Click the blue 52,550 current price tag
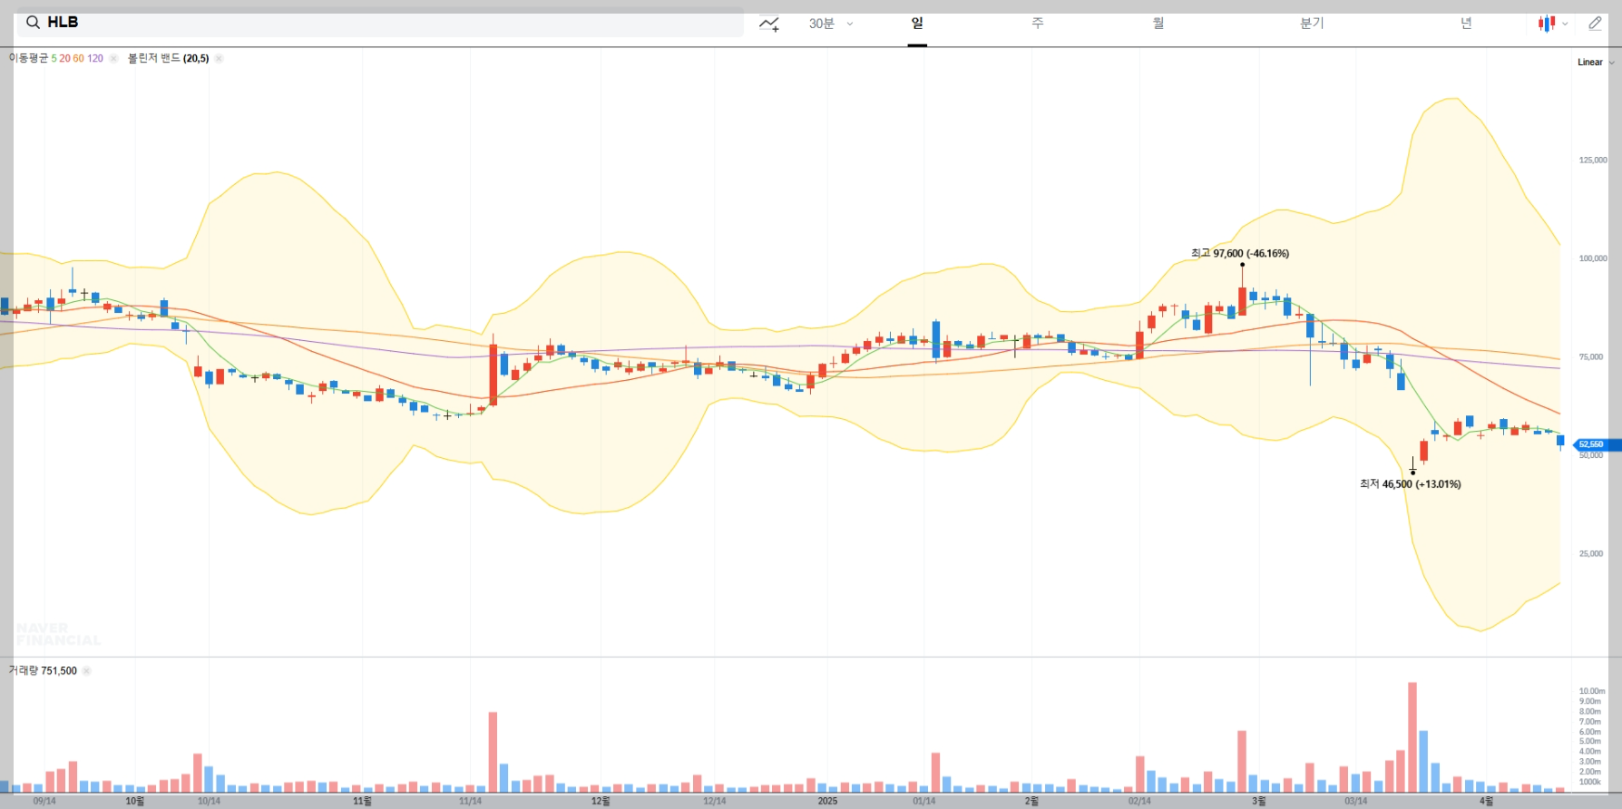 (1595, 444)
